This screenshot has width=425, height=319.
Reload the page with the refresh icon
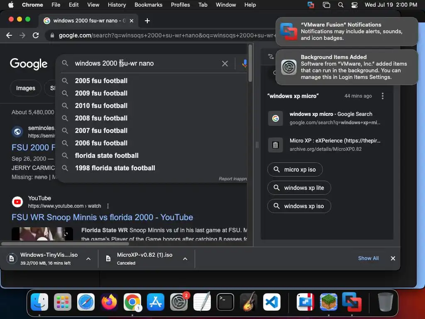click(36, 35)
